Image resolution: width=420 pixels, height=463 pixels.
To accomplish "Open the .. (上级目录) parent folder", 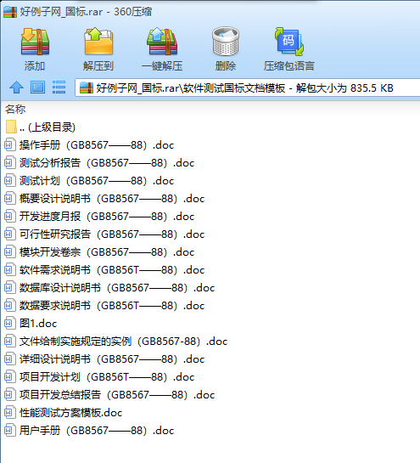I will coord(40,127).
